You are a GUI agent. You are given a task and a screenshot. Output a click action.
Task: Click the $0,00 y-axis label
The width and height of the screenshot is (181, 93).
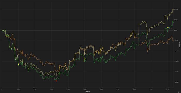[176, 30]
